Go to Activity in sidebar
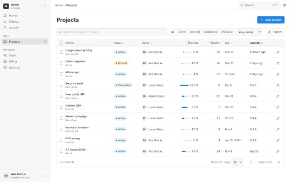291x182 pixels. (25, 28)
